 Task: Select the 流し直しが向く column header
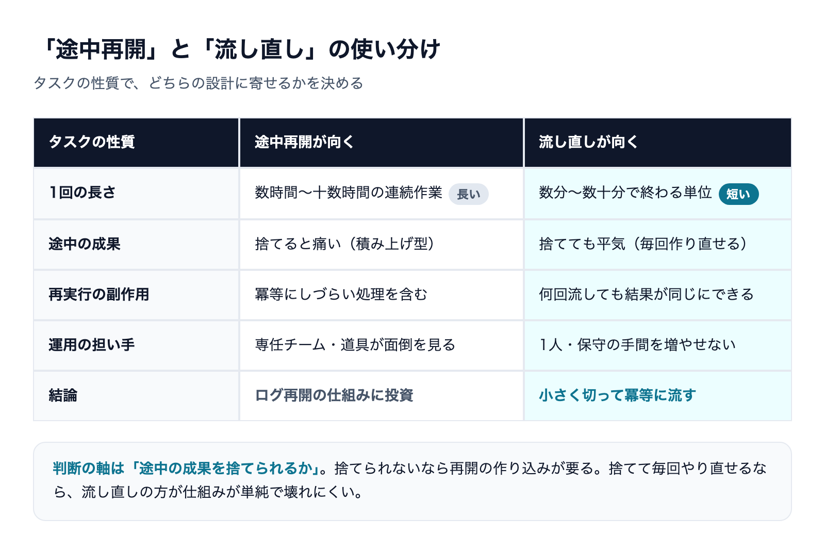658,143
